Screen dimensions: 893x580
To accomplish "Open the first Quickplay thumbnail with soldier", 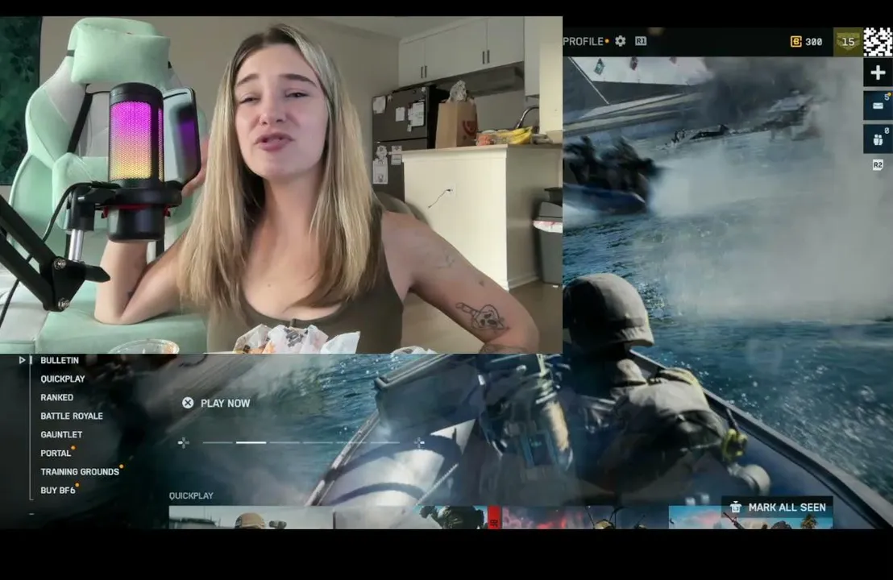I will coord(251,517).
